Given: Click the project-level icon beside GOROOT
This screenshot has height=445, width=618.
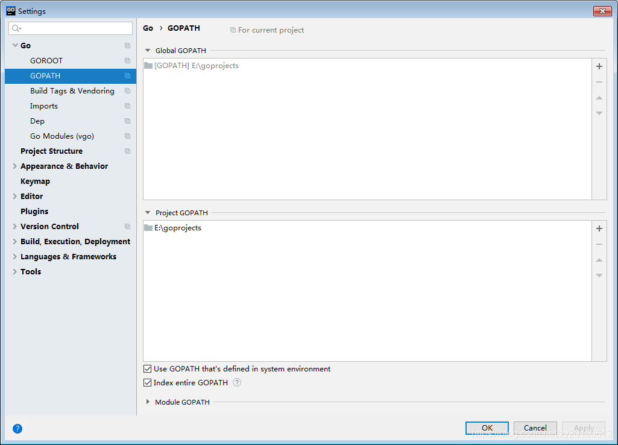Looking at the screenshot, I should tap(127, 61).
